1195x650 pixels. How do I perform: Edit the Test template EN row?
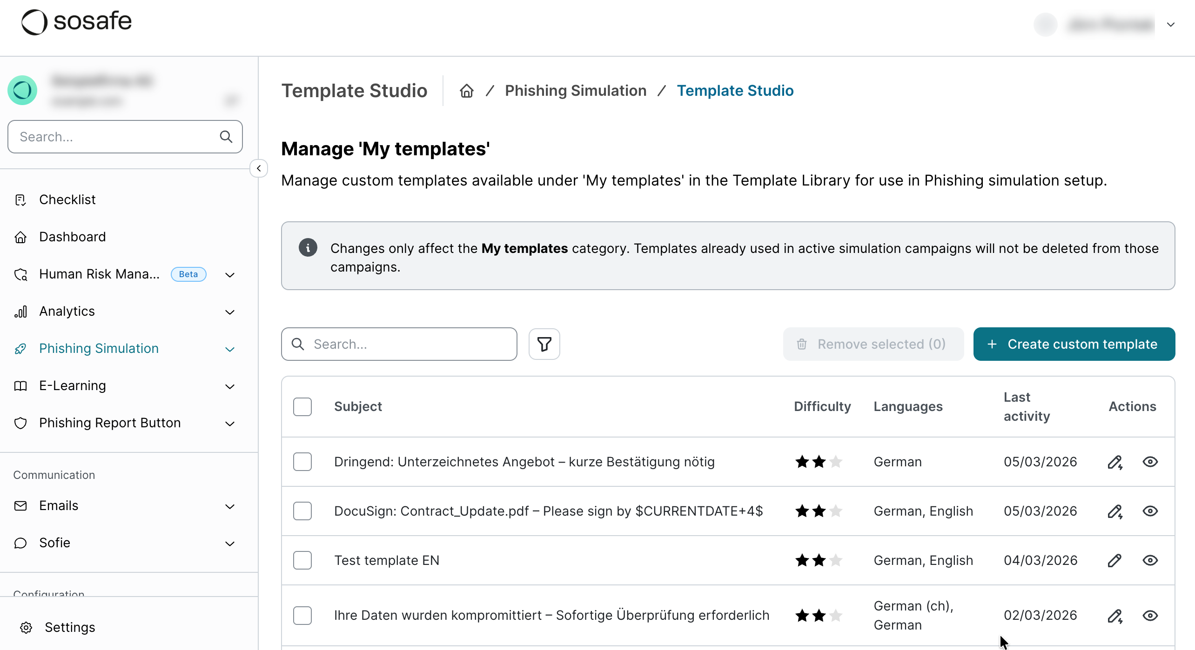(1114, 560)
